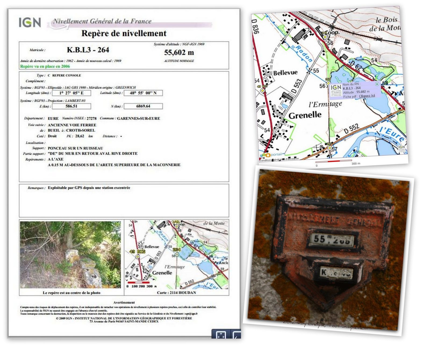430x345 pixels.
Task: Select the E (km) field showing 586.51
Action: coord(71,106)
